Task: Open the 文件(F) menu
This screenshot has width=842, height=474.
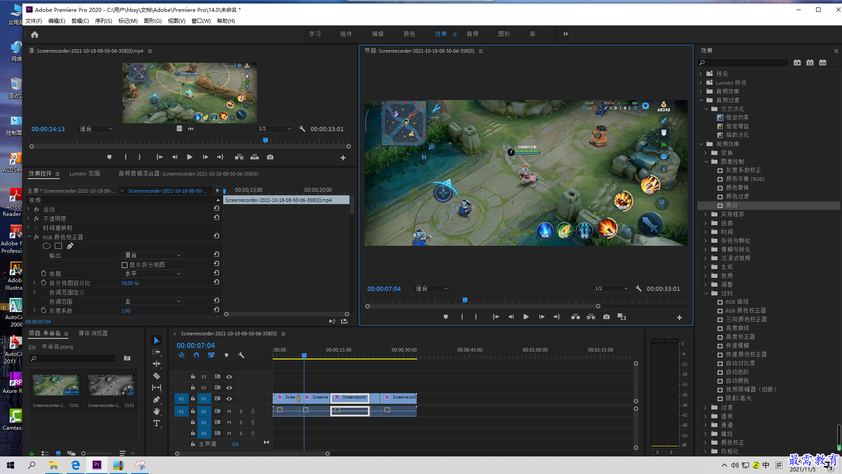Action: (x=34, y=21)
